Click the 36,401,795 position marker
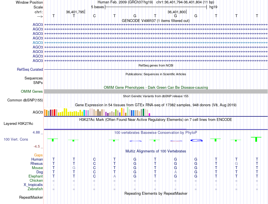This screenshot has width=268, height=204. pos(75,12)
